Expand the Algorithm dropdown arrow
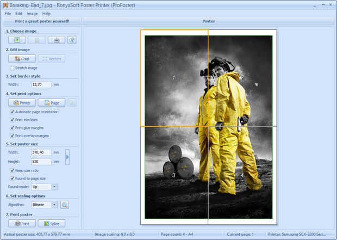This screenshot has width=337, height=240. point(54,205)
